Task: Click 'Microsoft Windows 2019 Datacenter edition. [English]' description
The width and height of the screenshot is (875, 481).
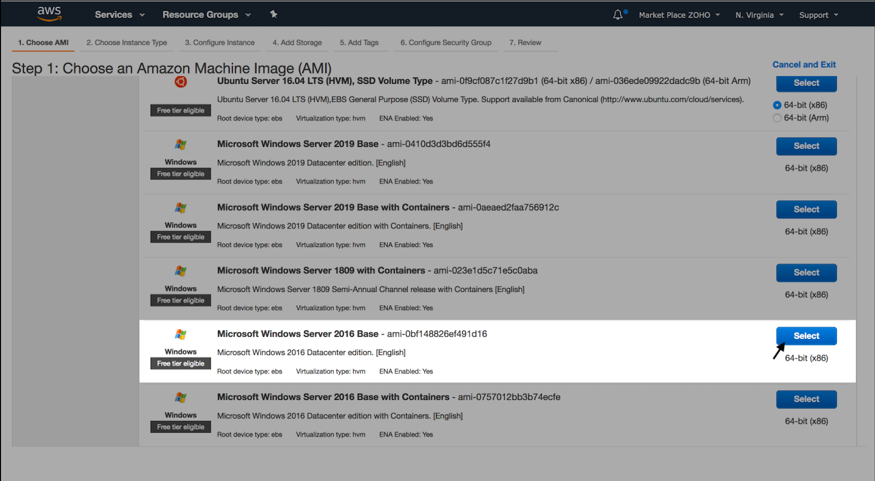Action: [x=311, y=163]
